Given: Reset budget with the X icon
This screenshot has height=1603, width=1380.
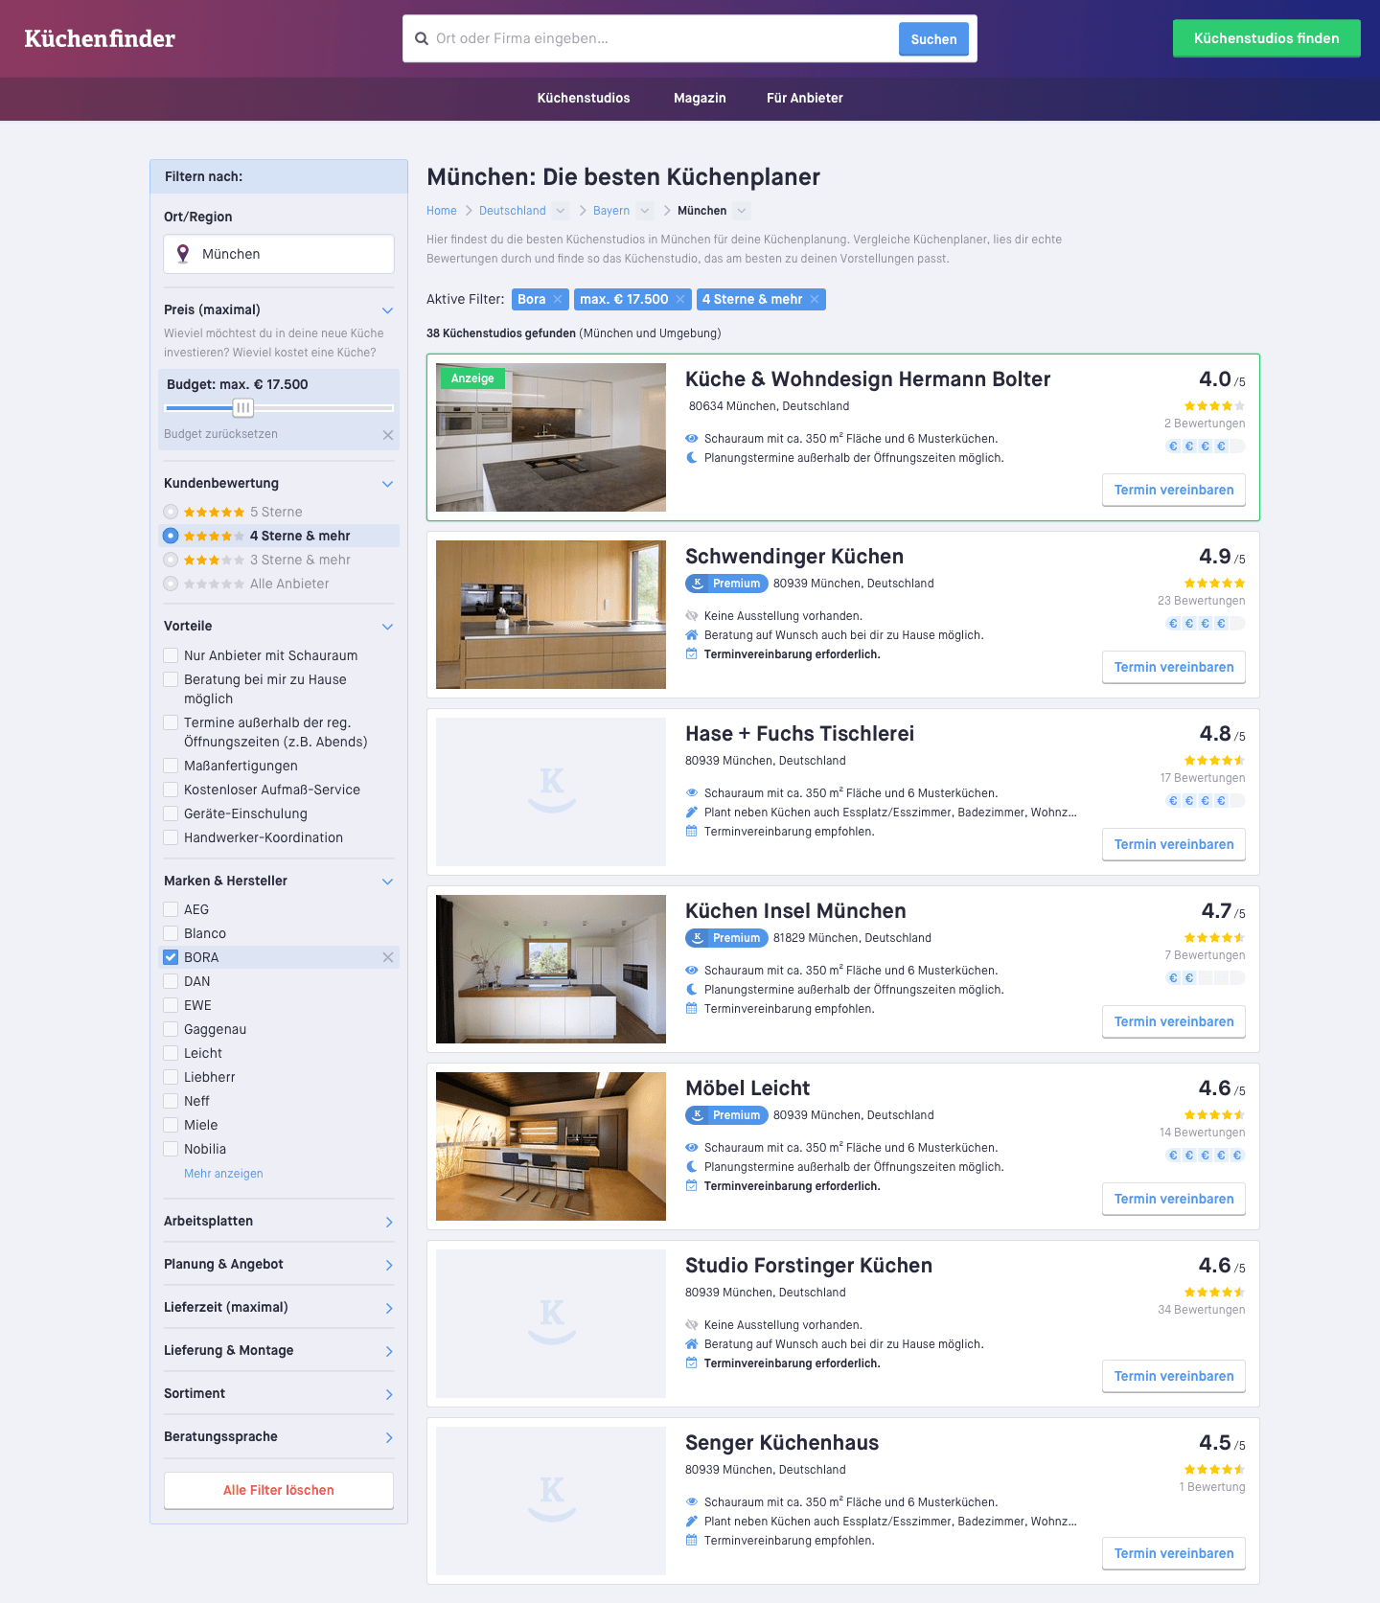Looking at the screenshot, I should 388,435.
